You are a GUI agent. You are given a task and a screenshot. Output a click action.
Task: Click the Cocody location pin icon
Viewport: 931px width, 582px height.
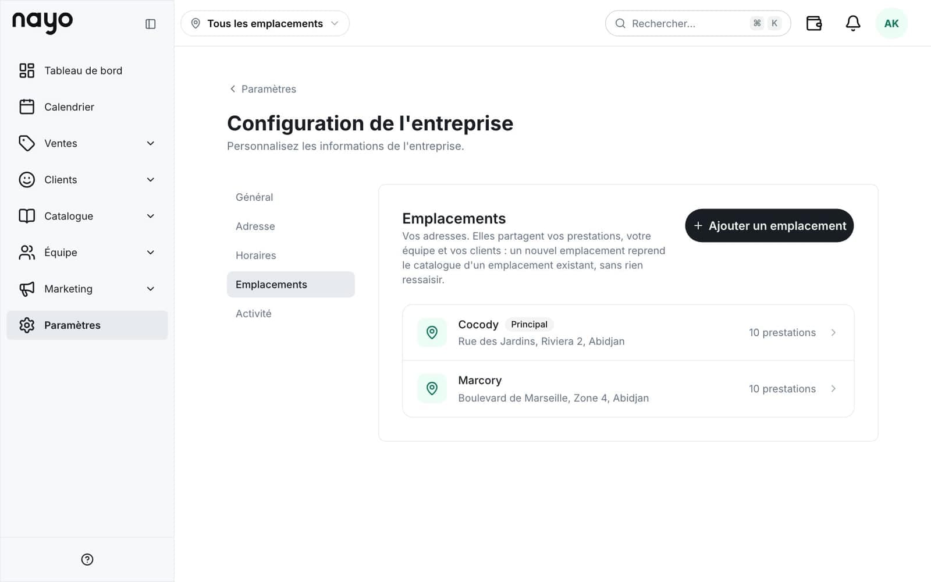(x=432, y=332)
